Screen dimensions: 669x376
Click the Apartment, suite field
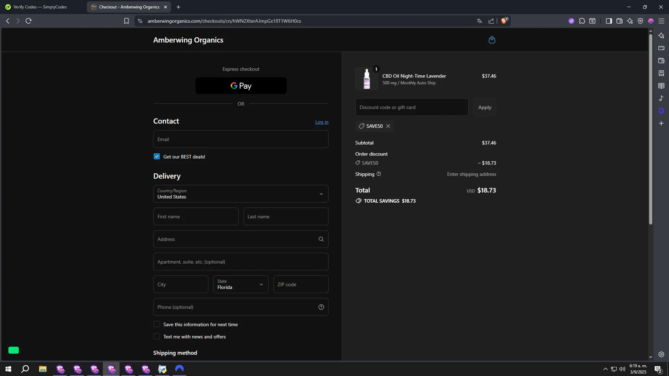pos(241,262)
